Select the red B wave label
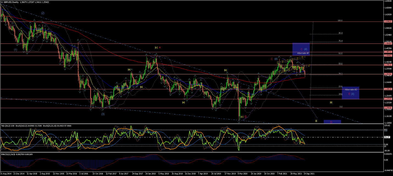The width and height of the screenshot is (393, 176). [246, 117]
